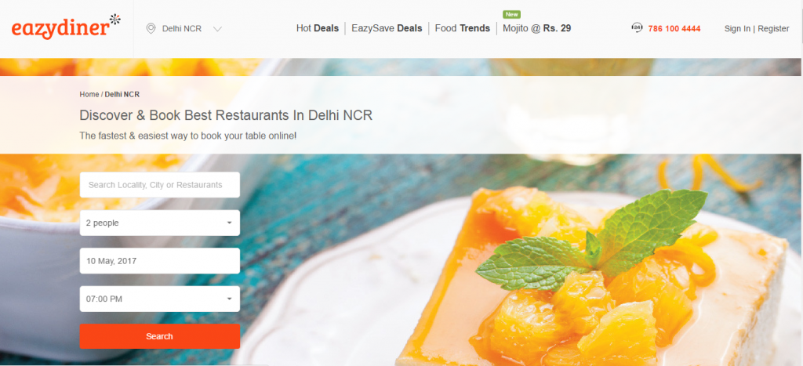This screenshot has width=803, height=366.
Task: Click the eazydiner logo
Action: pyautogui.click(x=66, y=27)
